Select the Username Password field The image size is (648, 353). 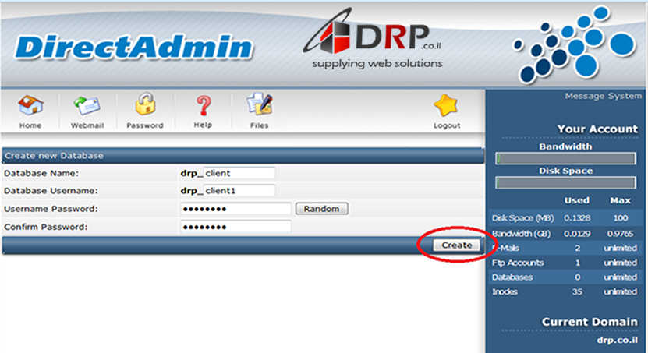point(235,209)
